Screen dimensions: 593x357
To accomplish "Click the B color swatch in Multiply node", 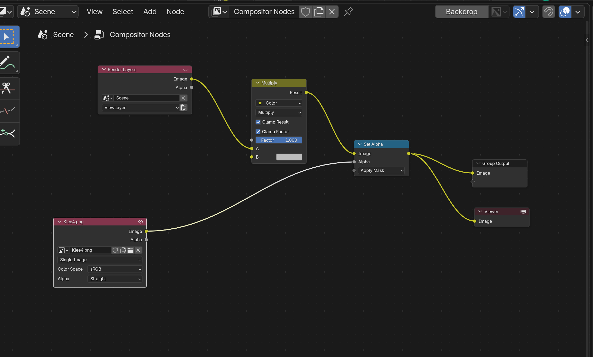I will (x=289, y=157).
